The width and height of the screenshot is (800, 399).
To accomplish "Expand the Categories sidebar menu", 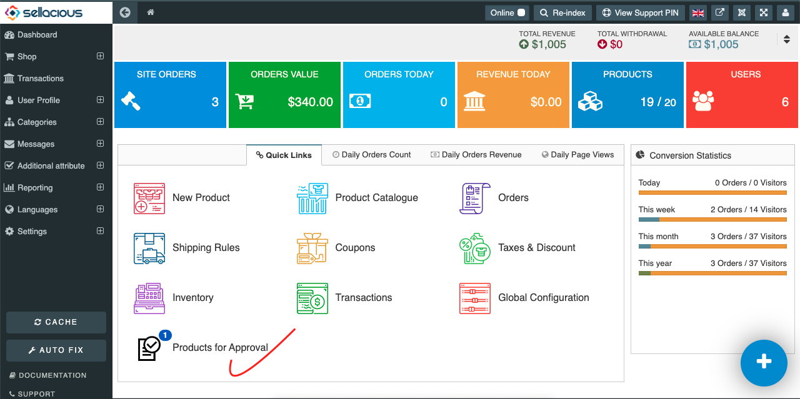I will click(100, 122).
